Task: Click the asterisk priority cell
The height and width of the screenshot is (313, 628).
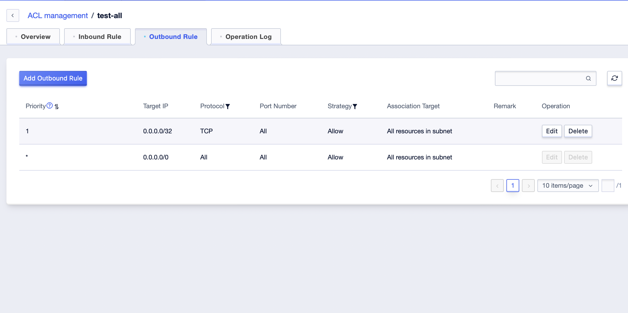Action: tap(27, 156)
